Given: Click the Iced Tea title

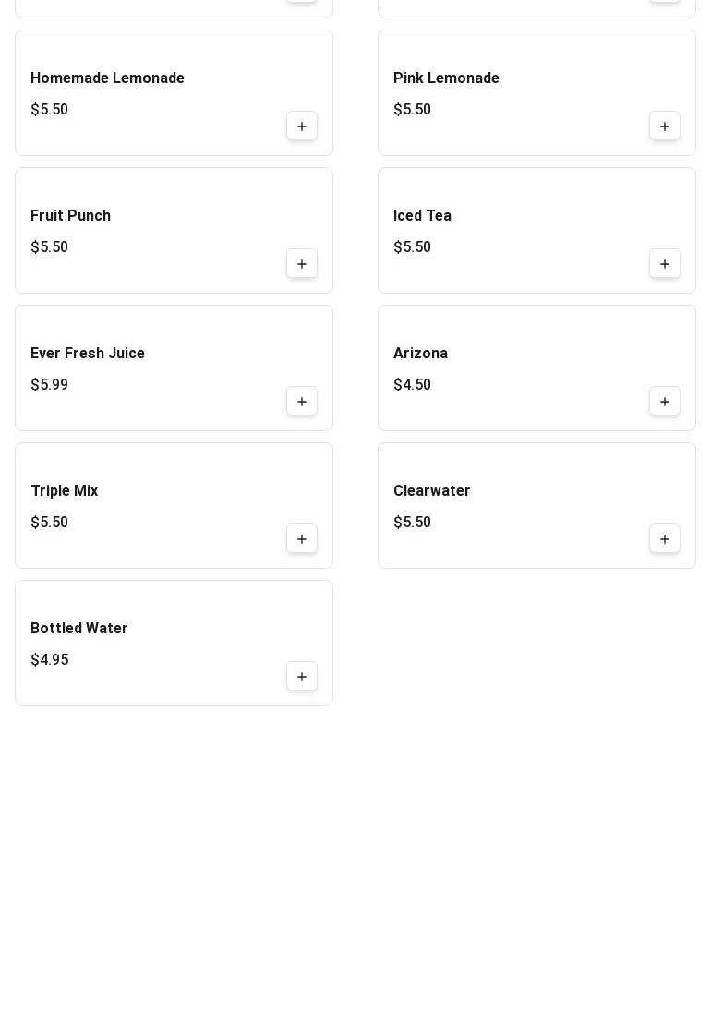Looking at the screenshot, I should click(x=422, y=216).
